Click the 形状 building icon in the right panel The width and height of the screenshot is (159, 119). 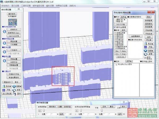coord(145,43)
